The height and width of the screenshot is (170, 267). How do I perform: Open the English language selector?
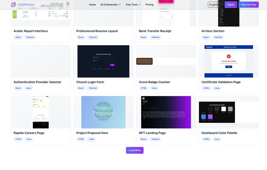click(215, 5)
